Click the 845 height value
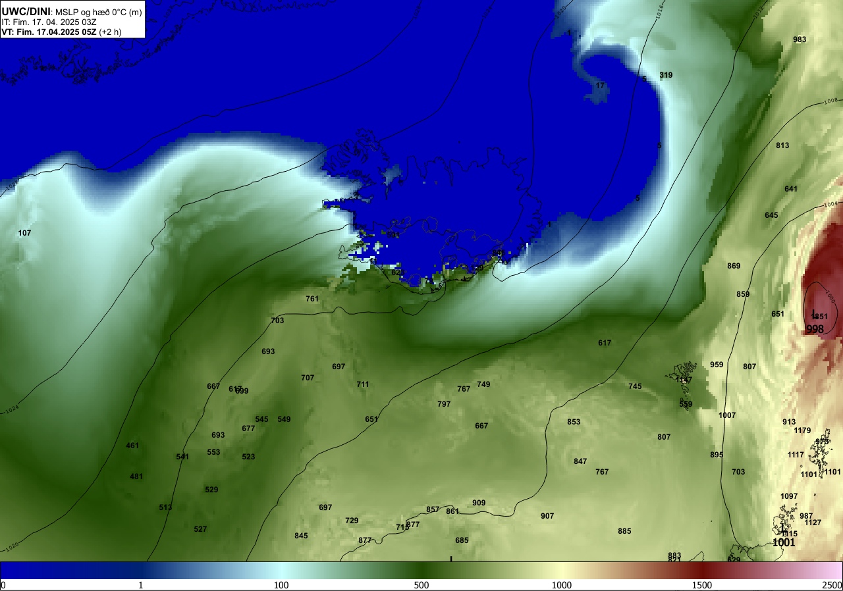 (x=301, y=536)
